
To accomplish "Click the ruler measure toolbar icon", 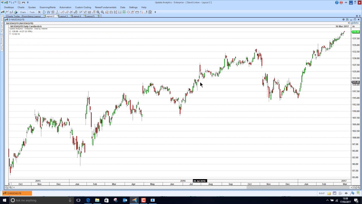I will (137, 12).
